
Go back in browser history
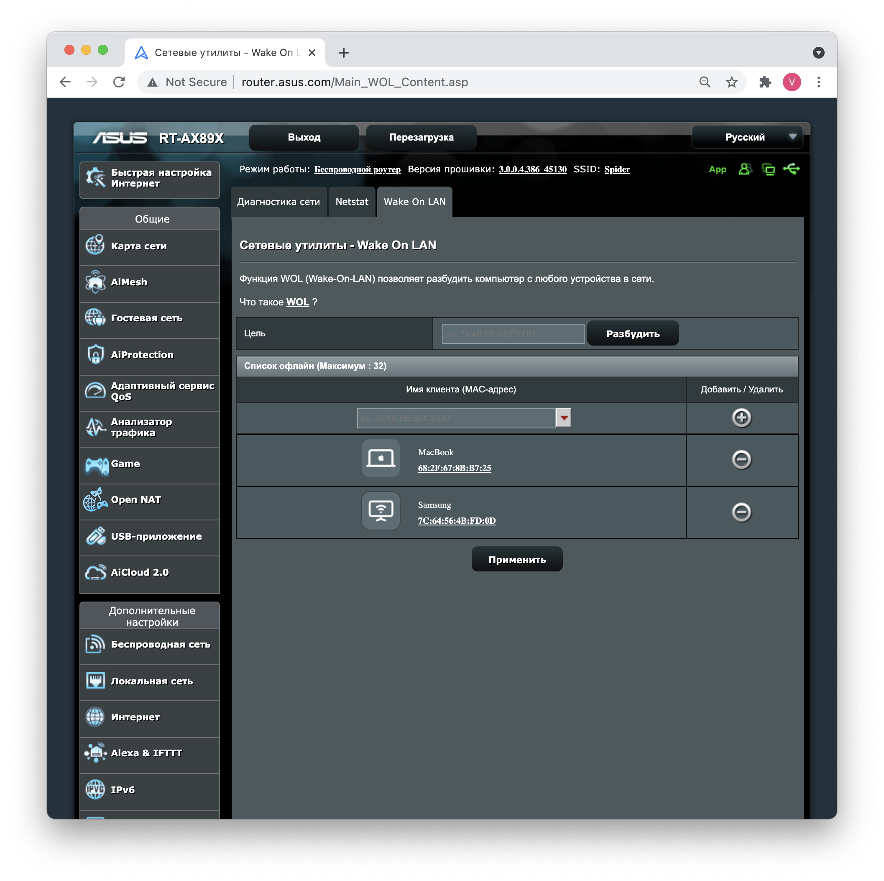pos(65,82)
